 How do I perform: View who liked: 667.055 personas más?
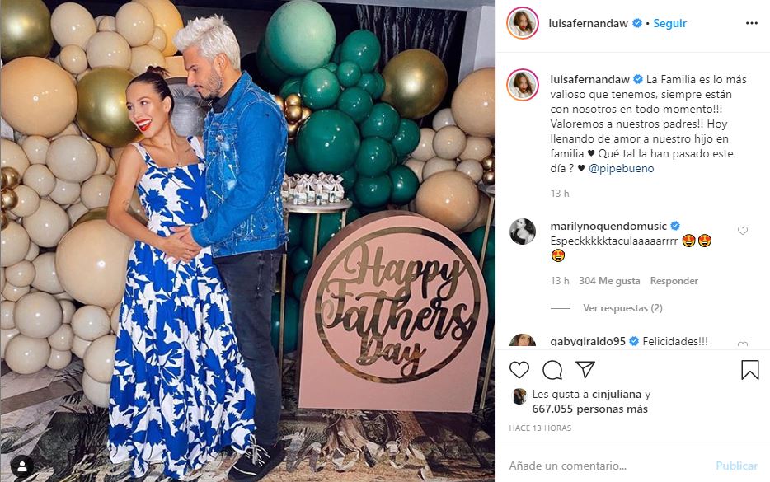click(x=589, y=409)
